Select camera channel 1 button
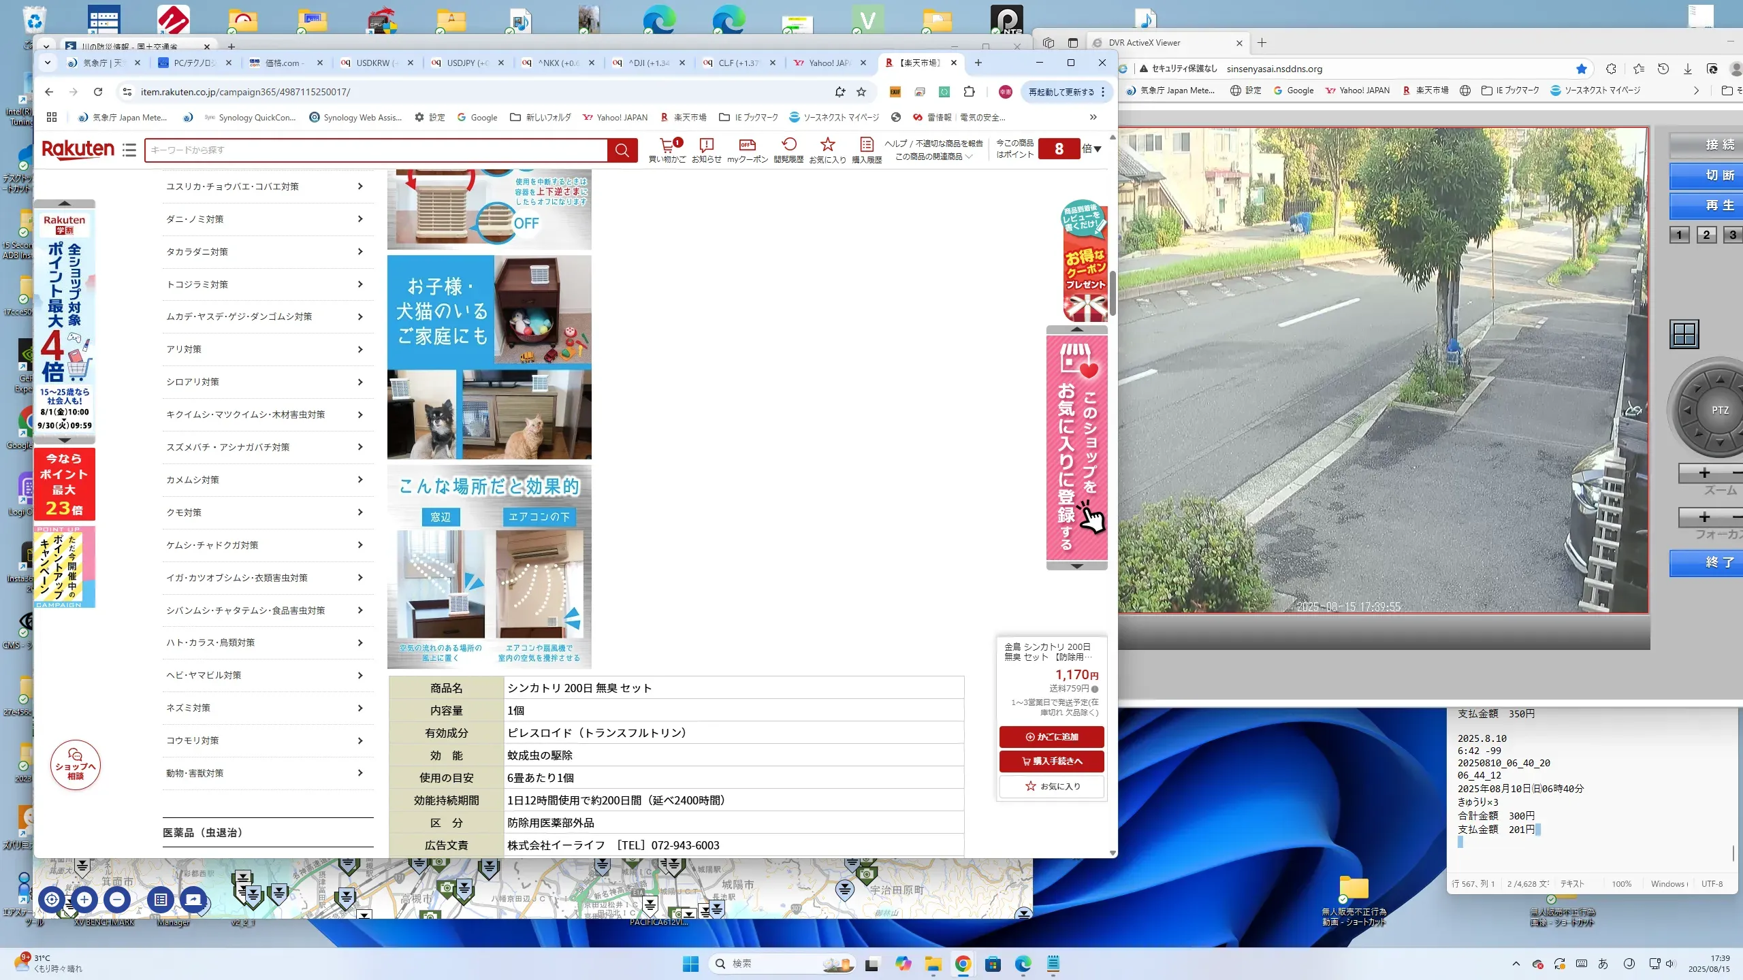 [x=1679, y=235]
